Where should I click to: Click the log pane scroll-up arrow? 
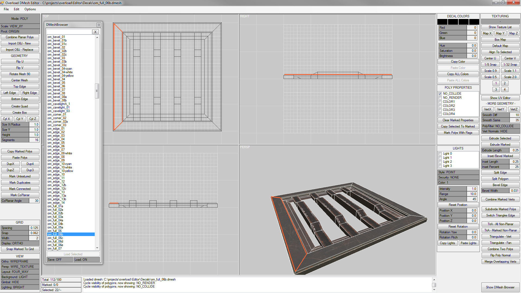point(434,280)
